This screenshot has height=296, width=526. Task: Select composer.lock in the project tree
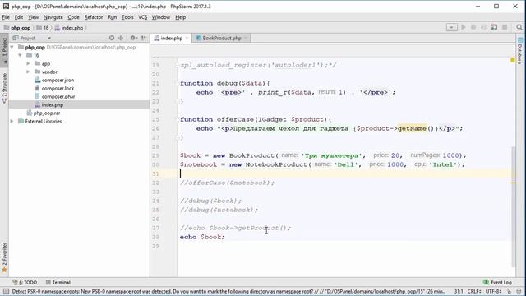pyautogui.click(x=58, y=88)
